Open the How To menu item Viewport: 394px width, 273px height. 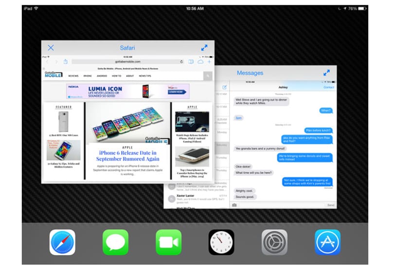tap(116, 76)
